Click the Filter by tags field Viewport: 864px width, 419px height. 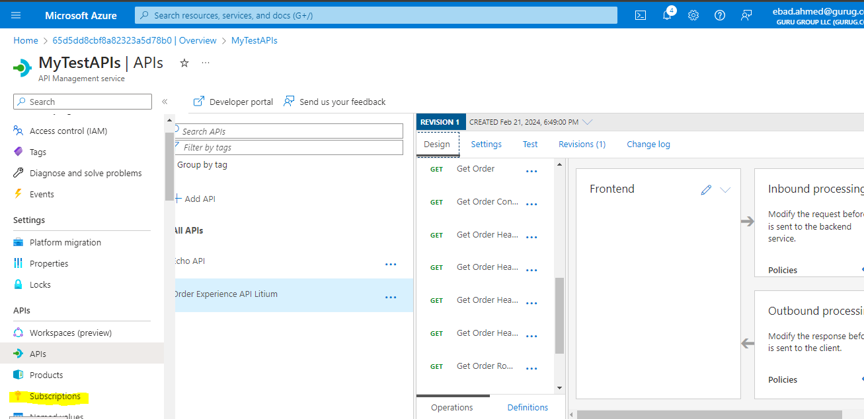[x=289, y=147]
